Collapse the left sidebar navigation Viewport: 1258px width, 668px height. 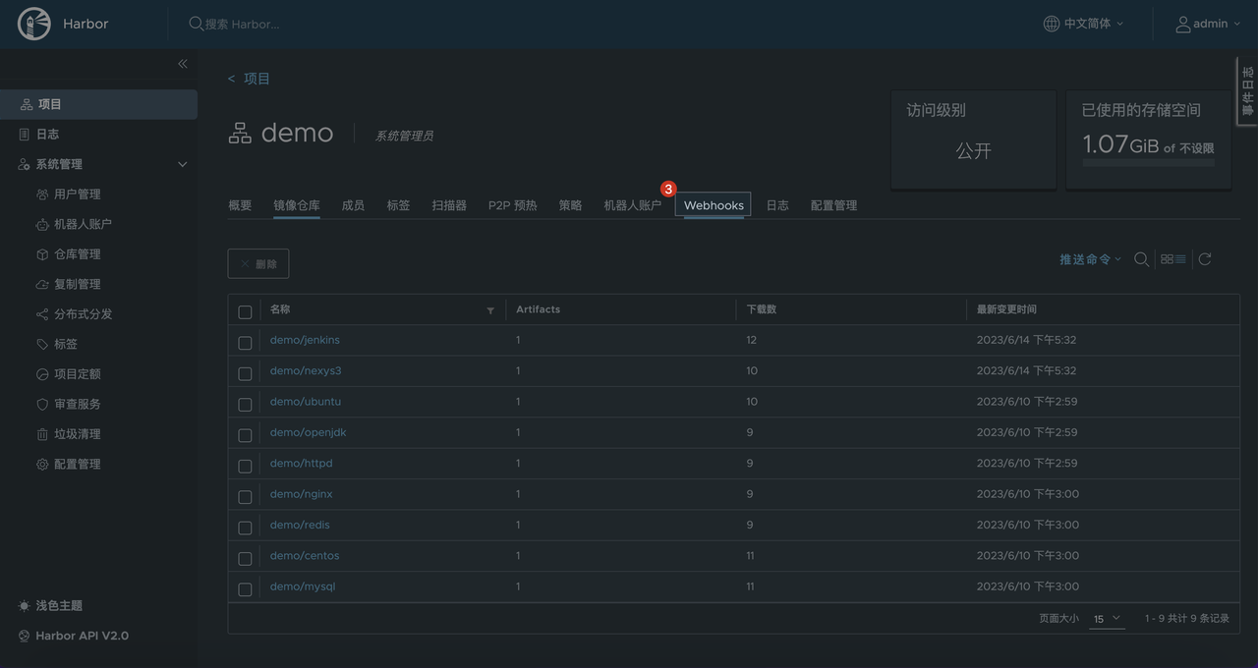pos(182,64)
